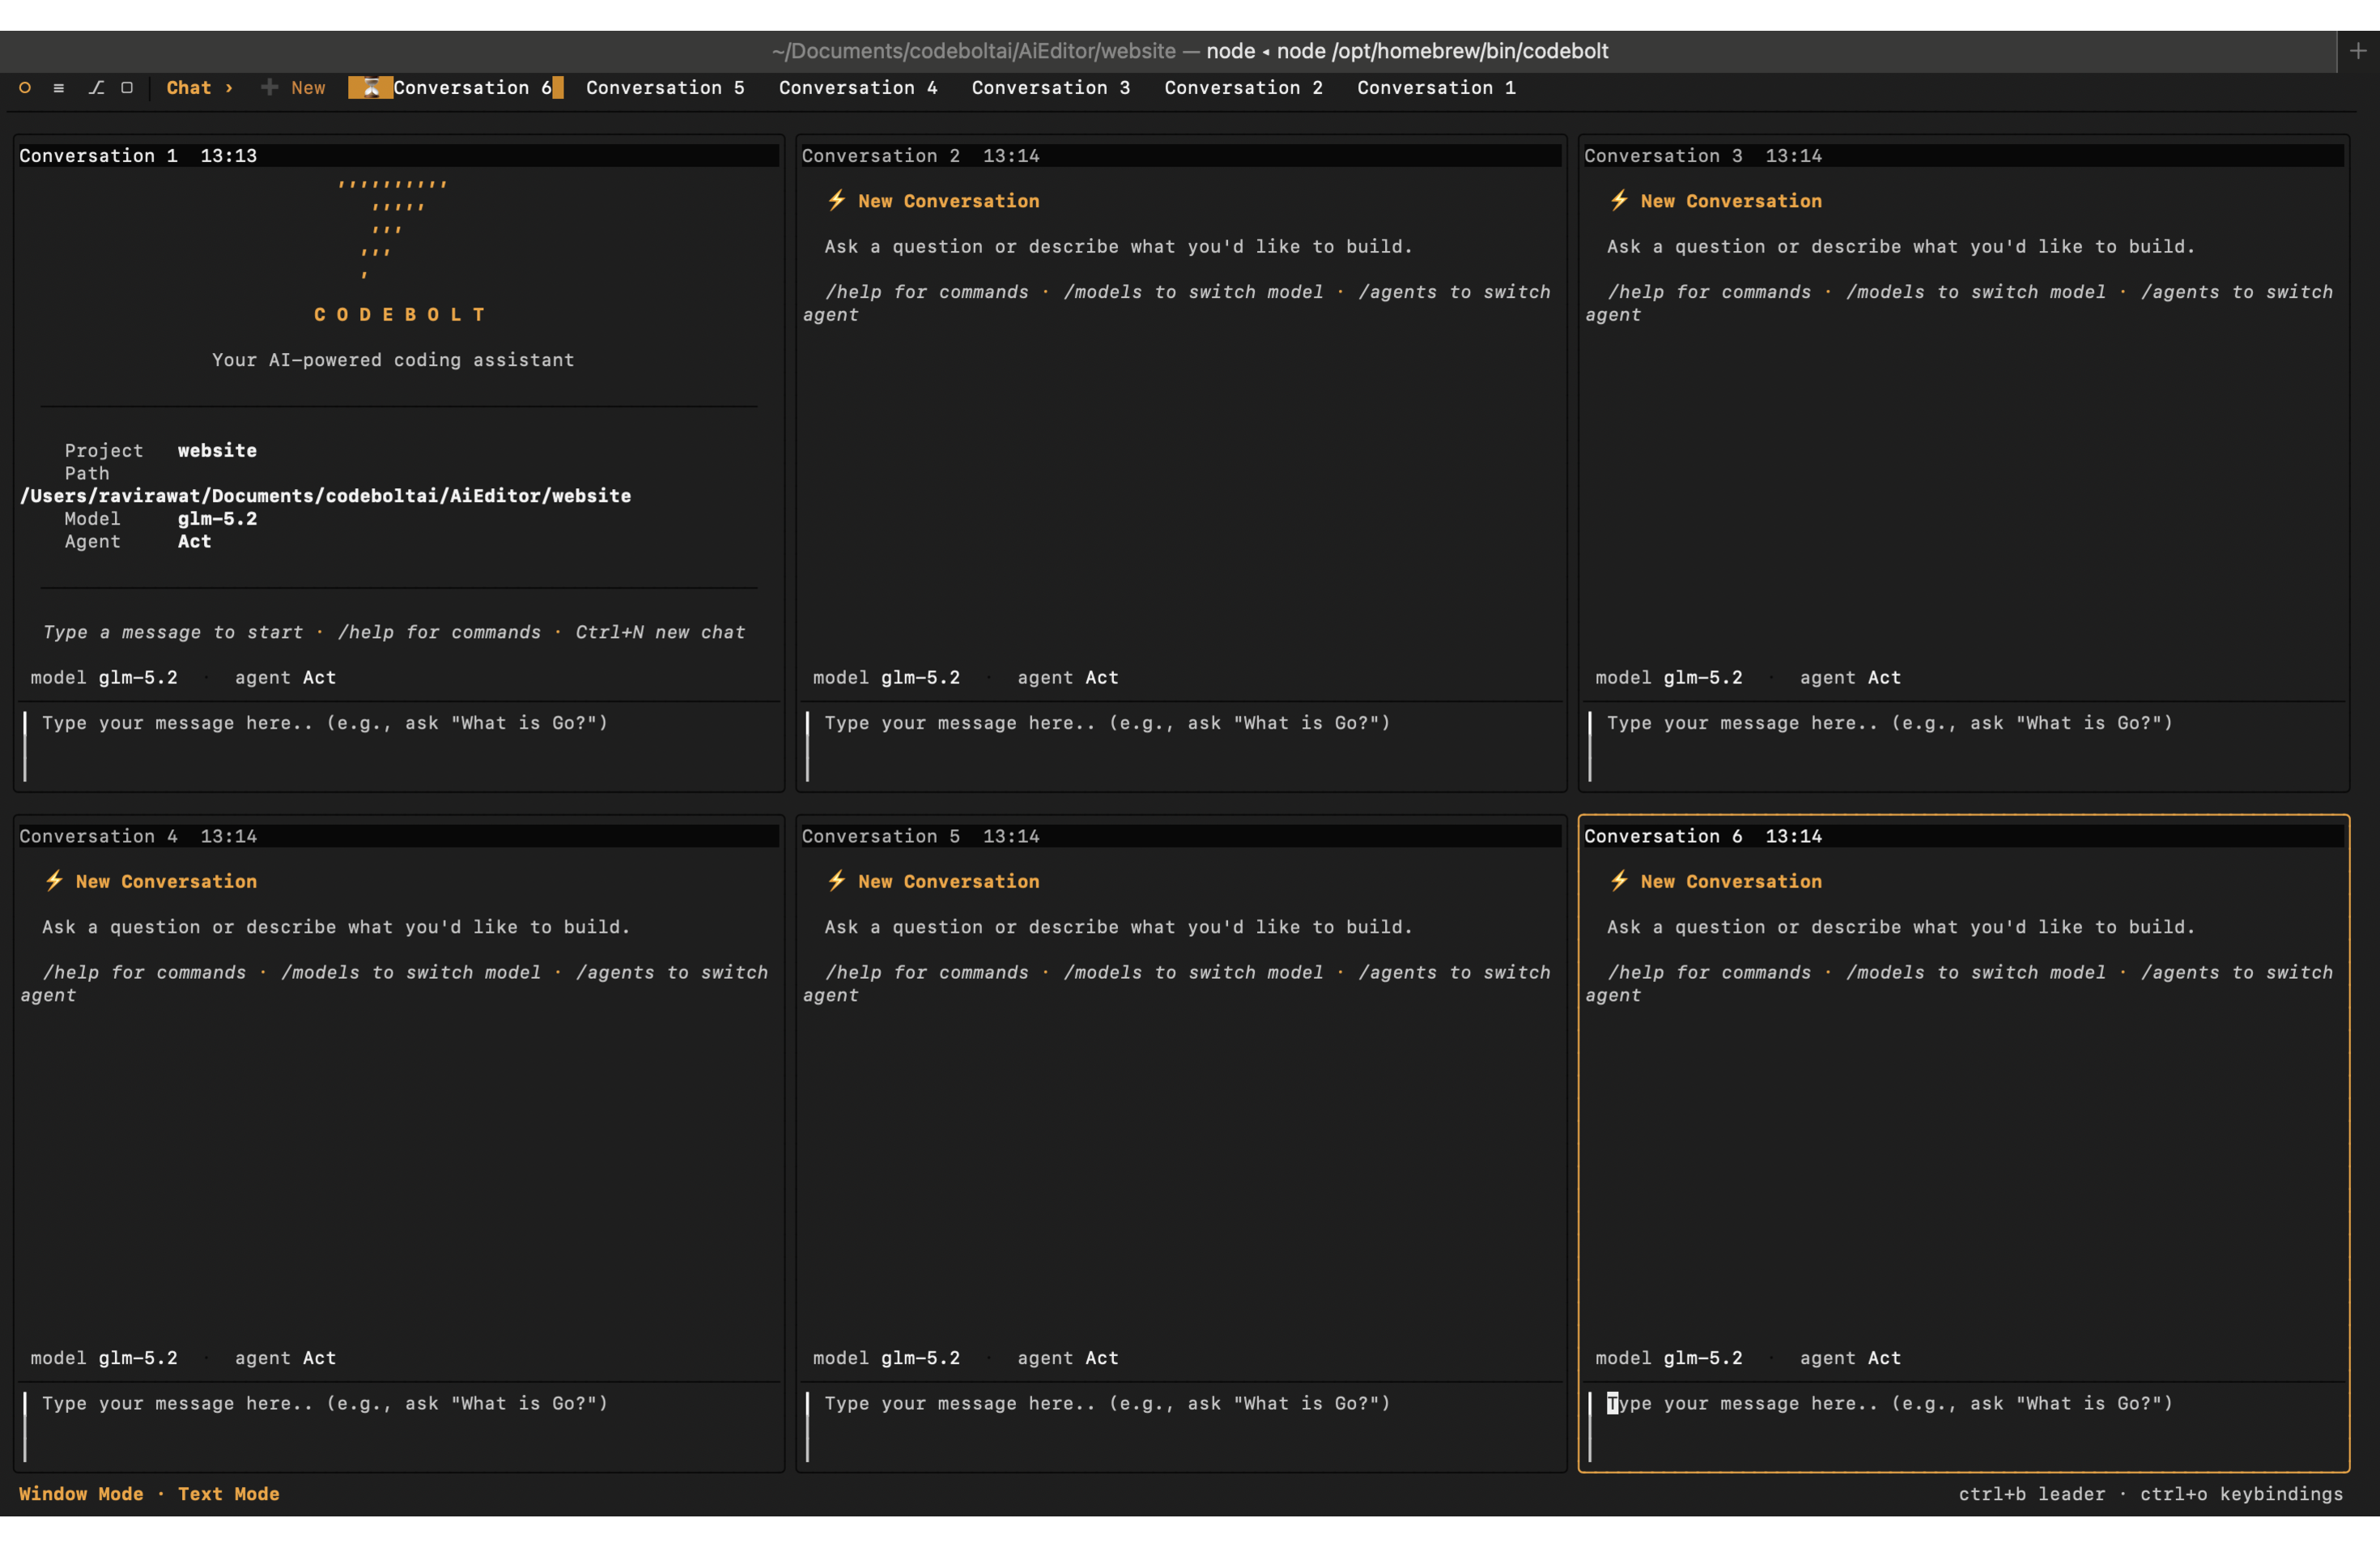The width and height of the screenshot is (2380, 1548).
Task: Create a New conversation from tab bar
Action: point(293,88)
